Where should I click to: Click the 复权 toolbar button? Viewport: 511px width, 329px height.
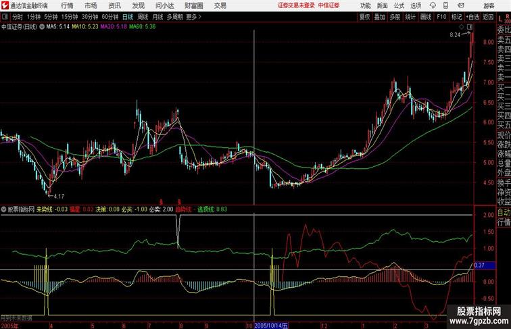pyautogui.click(x=365, y=17)
